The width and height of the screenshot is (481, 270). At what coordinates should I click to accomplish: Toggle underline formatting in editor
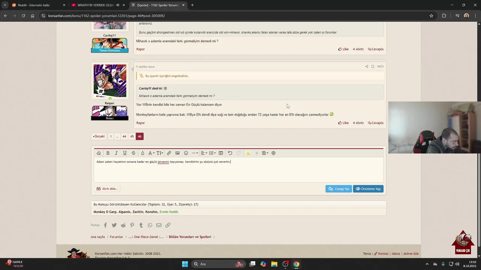point(125,153)
